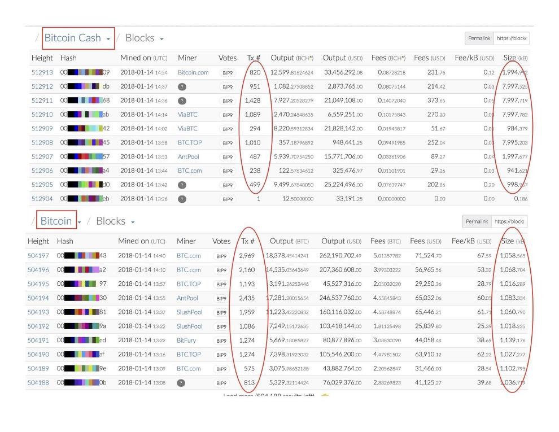Screen dimensions: 559x432
Task: Click BIP9 vote badge for block 512909
Action: 228,129
